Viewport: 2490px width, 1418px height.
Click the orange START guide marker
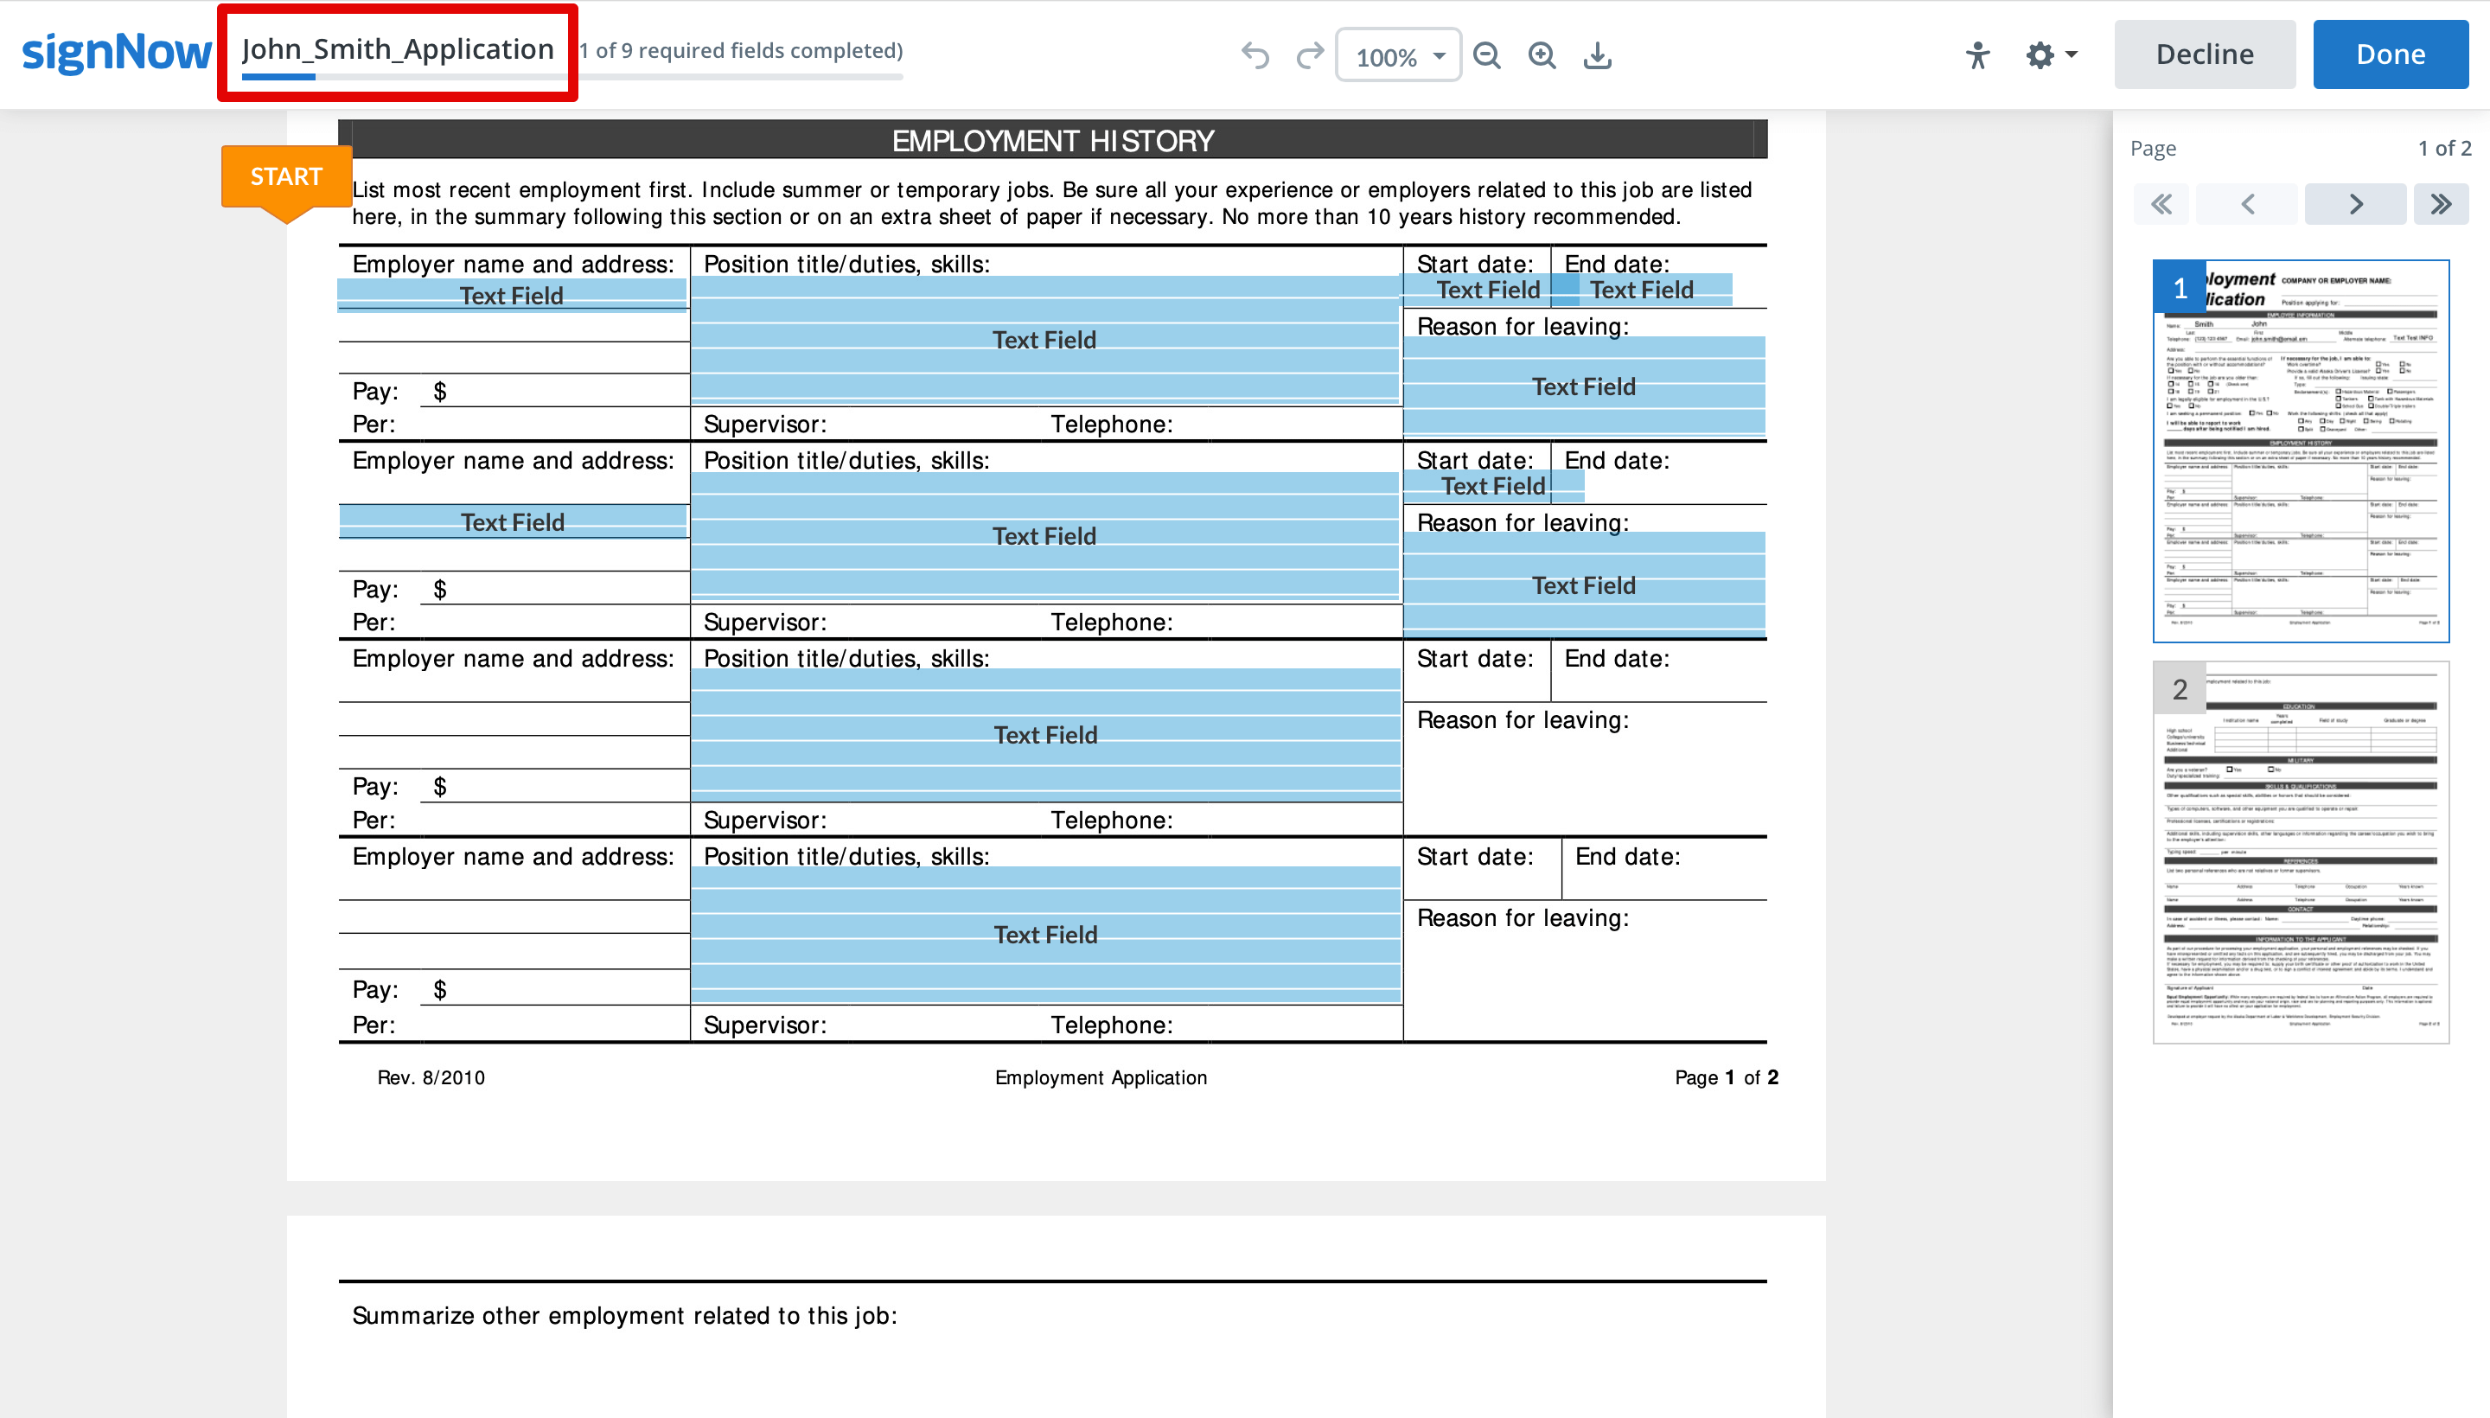[285, 176]
